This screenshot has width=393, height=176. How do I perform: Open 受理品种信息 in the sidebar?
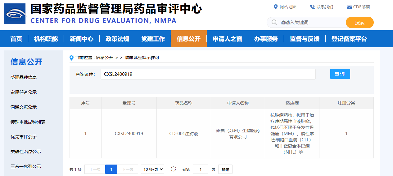[x=24, y=77]
